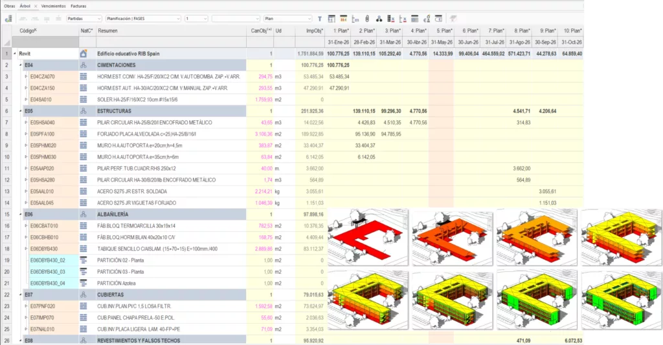Select 'REVESTIMIENTOS Y FALSOS TECHOS' chapter row
The height and width of the screenshot is (345, 663).
click(171, 340)
